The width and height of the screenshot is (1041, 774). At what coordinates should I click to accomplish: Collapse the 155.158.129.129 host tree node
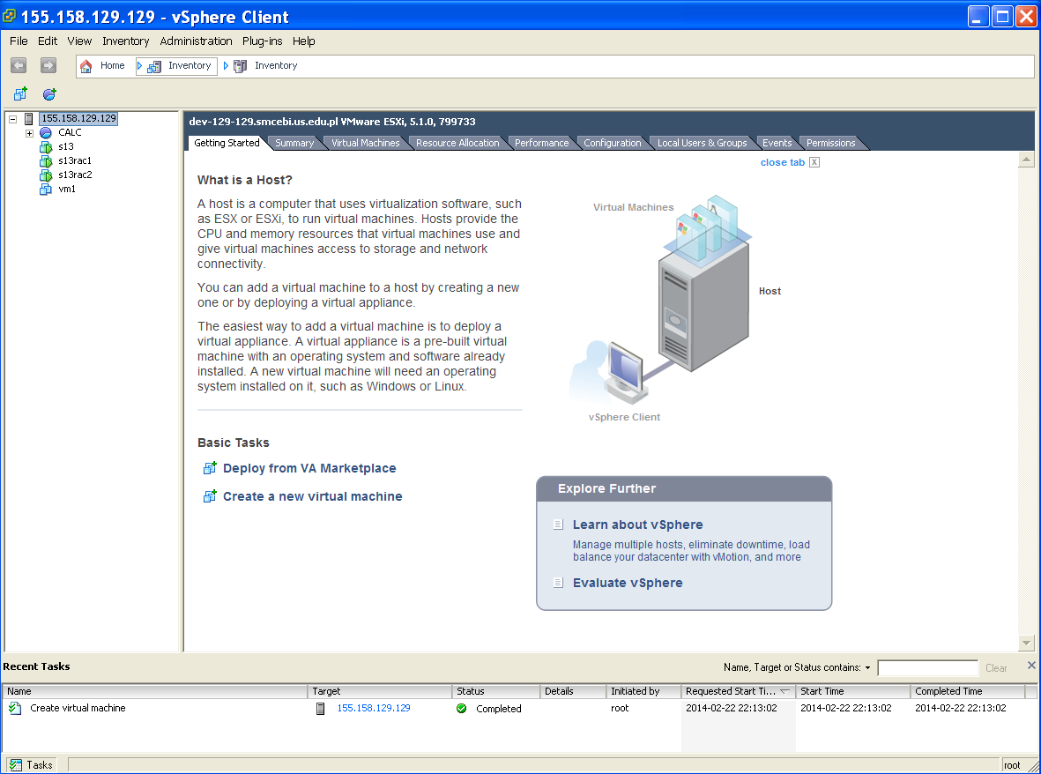[x=12, y=120]
